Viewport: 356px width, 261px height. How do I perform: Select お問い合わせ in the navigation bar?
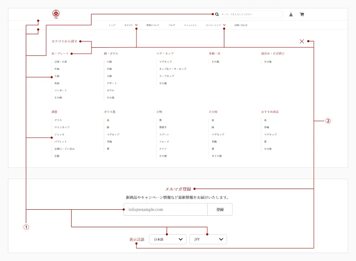point(241,25)
